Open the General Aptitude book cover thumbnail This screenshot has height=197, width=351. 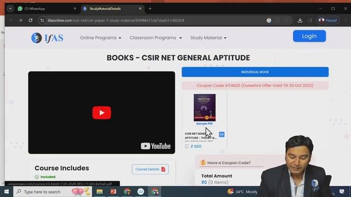pos(205,107)
